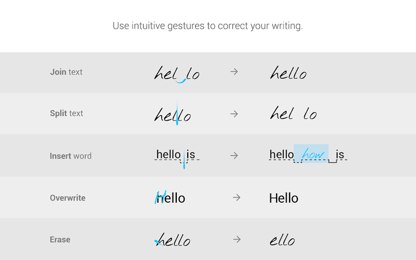The image size is (416, 260).
Task: Click the joined handwritten 'hello' result
Action: click(x=288, y=73)
